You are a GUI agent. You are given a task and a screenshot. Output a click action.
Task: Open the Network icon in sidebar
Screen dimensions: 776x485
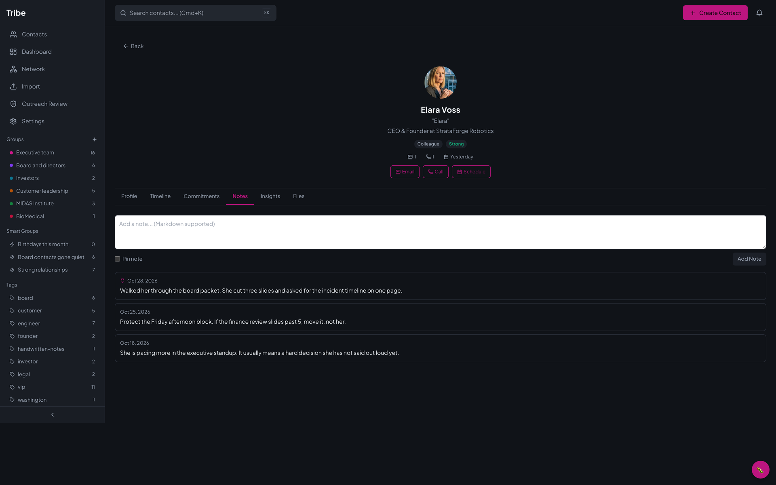point(13,69)
